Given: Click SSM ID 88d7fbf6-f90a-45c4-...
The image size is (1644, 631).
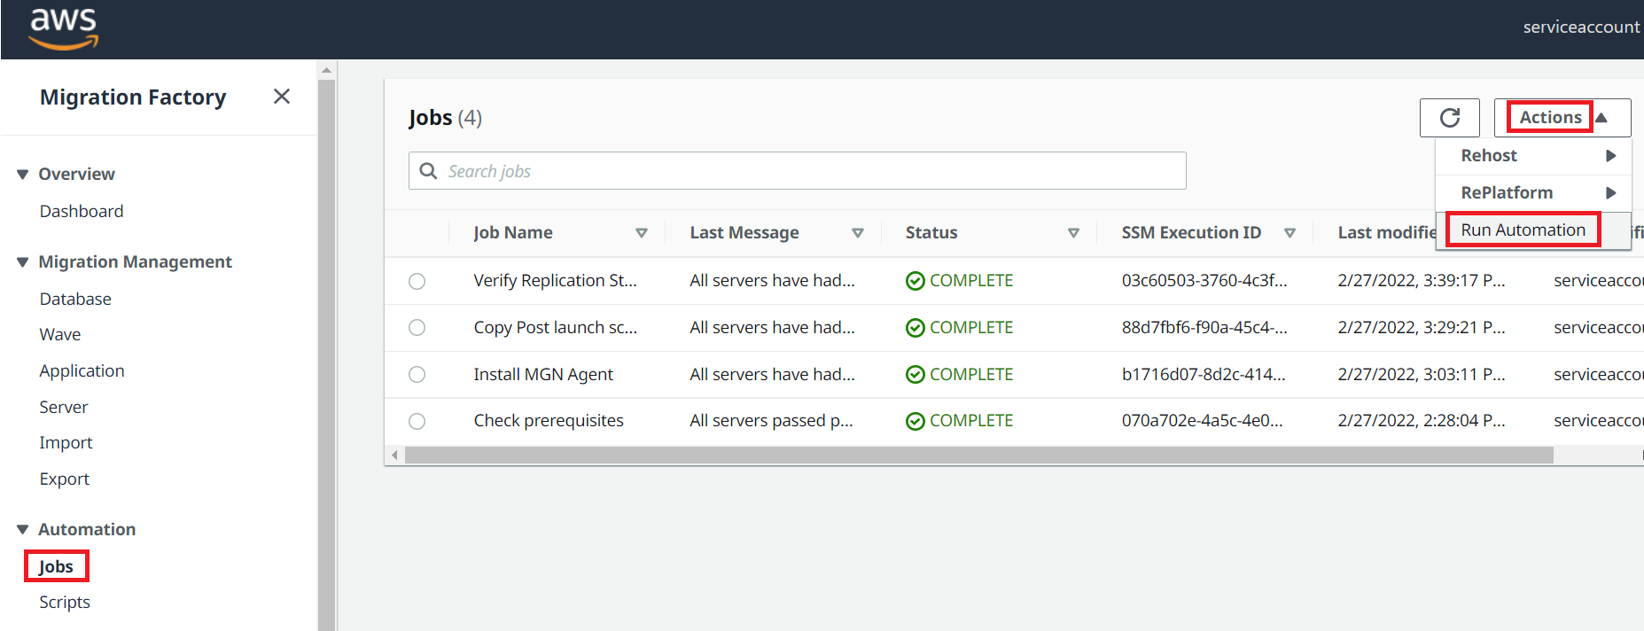Looking at the screenshot, I should (x=1204, y=328).
